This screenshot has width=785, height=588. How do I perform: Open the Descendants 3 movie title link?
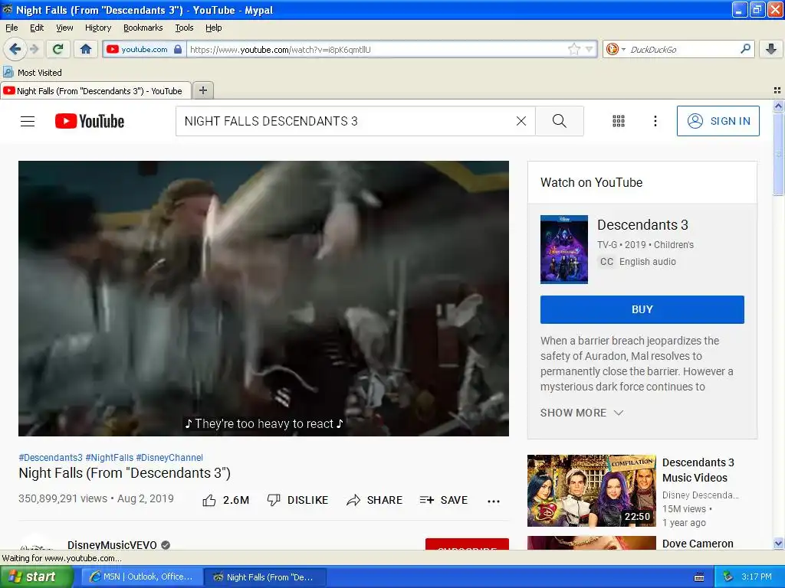643,225
